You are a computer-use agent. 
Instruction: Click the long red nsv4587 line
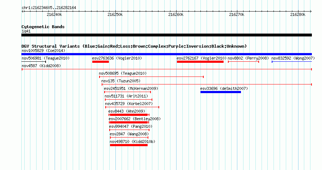167,69
